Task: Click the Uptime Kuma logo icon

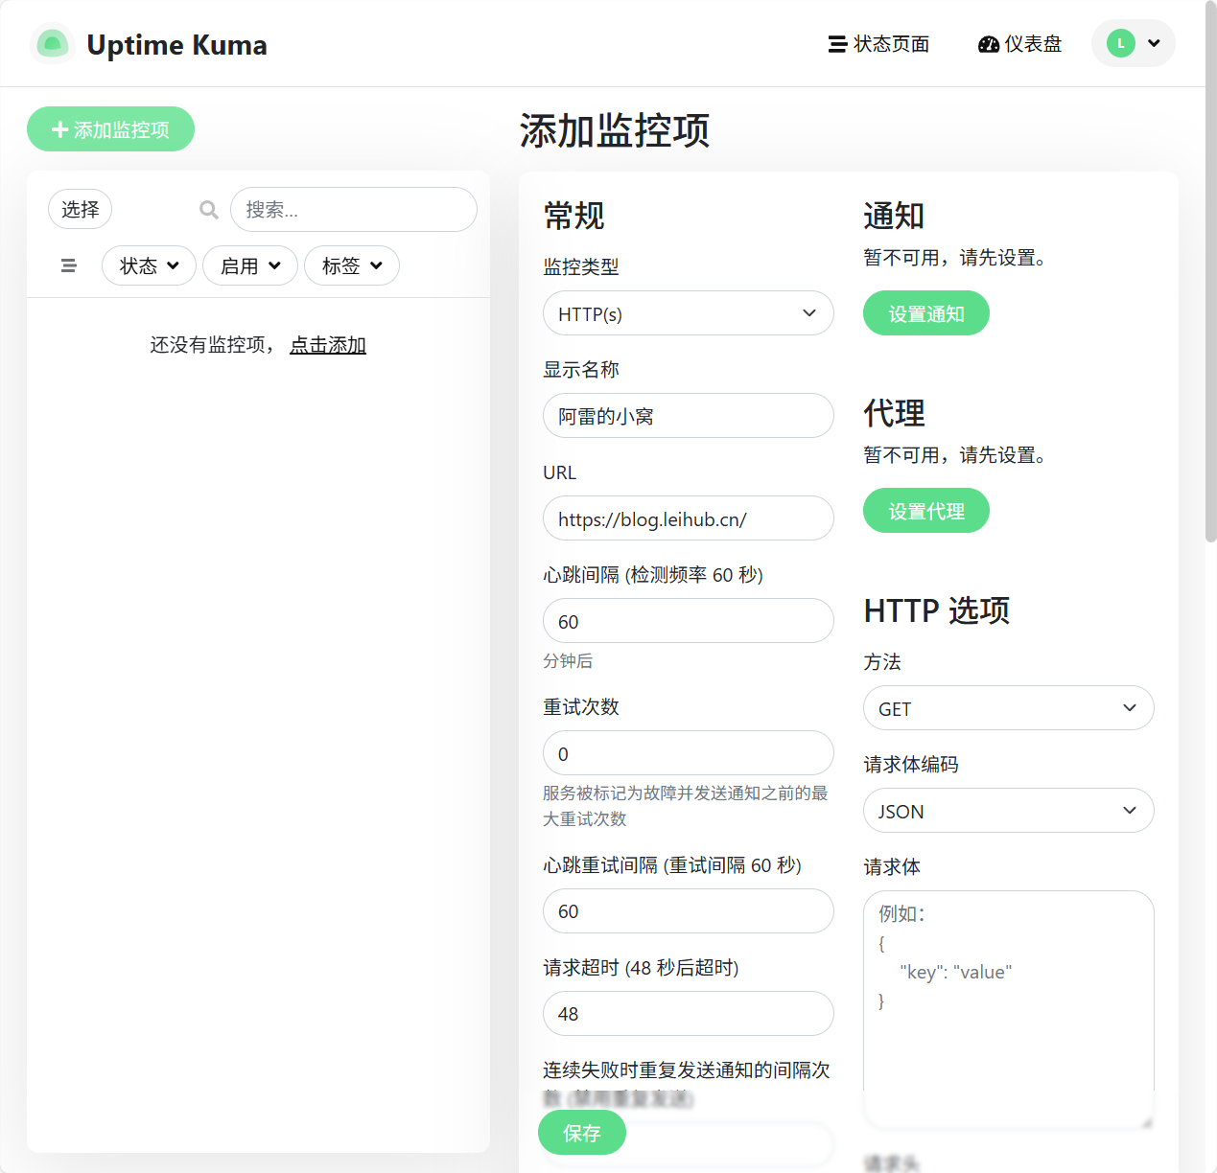Action: tap(52, 44)
